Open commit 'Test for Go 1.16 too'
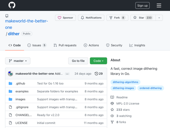This screenshot has width=170, height=128. click(50, 83)
